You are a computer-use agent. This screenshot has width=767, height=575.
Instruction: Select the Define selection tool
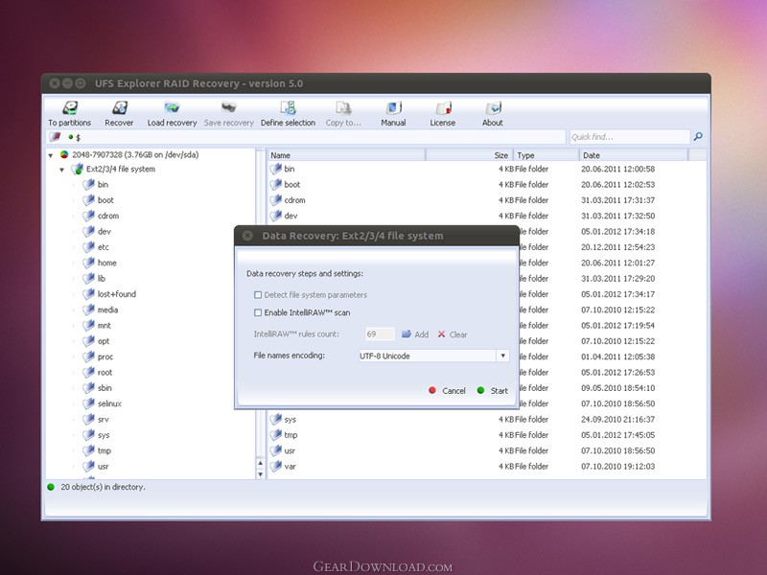click(288, 113)
